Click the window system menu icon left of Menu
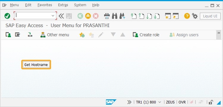This screenshot has height=107, width=223. point(4,5)
